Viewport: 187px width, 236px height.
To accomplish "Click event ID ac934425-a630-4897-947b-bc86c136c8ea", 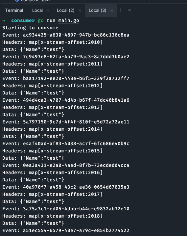I will point(76,35).
